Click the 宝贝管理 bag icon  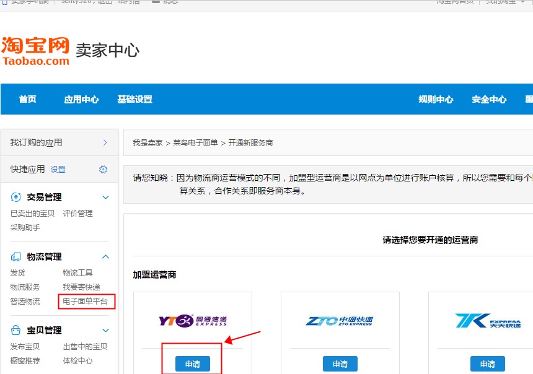(x=15, y=330)
